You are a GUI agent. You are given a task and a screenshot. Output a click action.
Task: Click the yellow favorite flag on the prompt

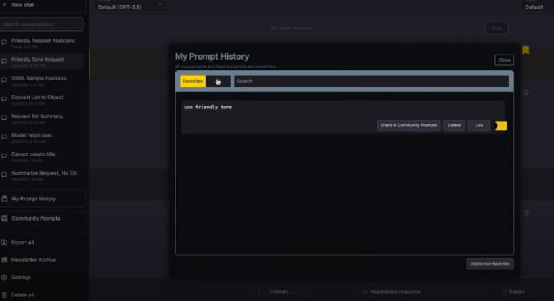tap(501, 125)
